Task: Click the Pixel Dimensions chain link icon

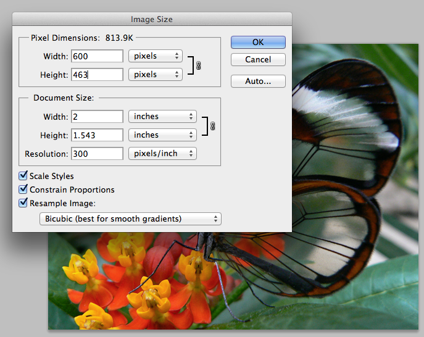Action: point(199,65)
